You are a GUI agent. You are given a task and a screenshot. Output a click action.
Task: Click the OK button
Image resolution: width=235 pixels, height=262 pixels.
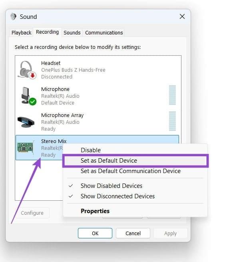coord(95,233)
